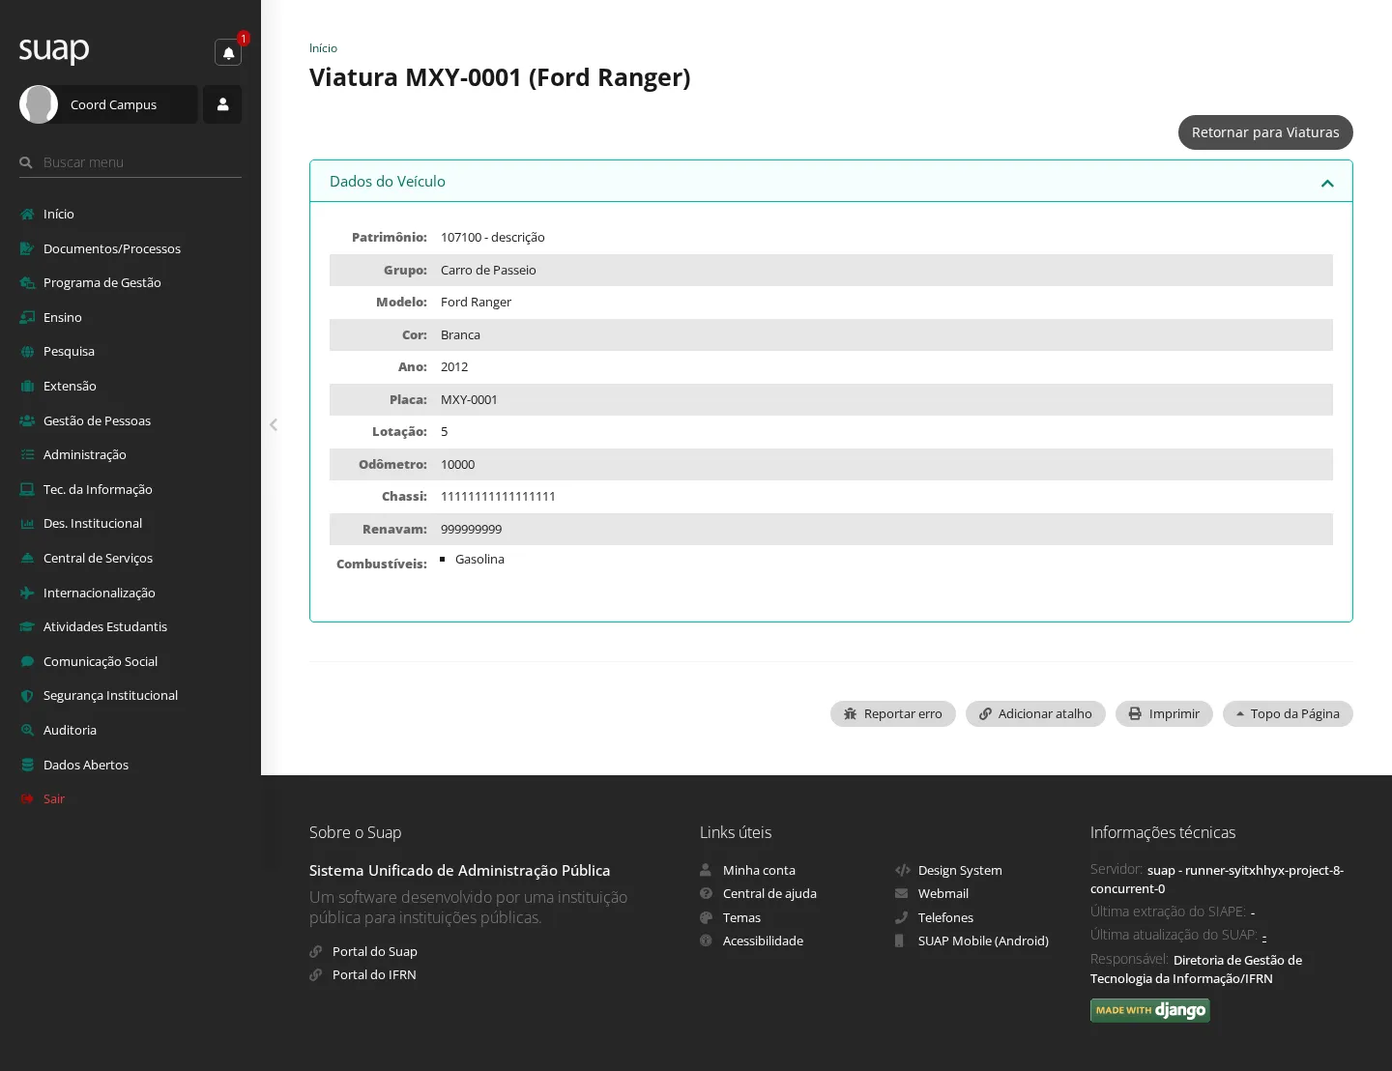Click the Imprimir printer button
This screenshot has width=1392, height=1071.
coord(1164,713)
